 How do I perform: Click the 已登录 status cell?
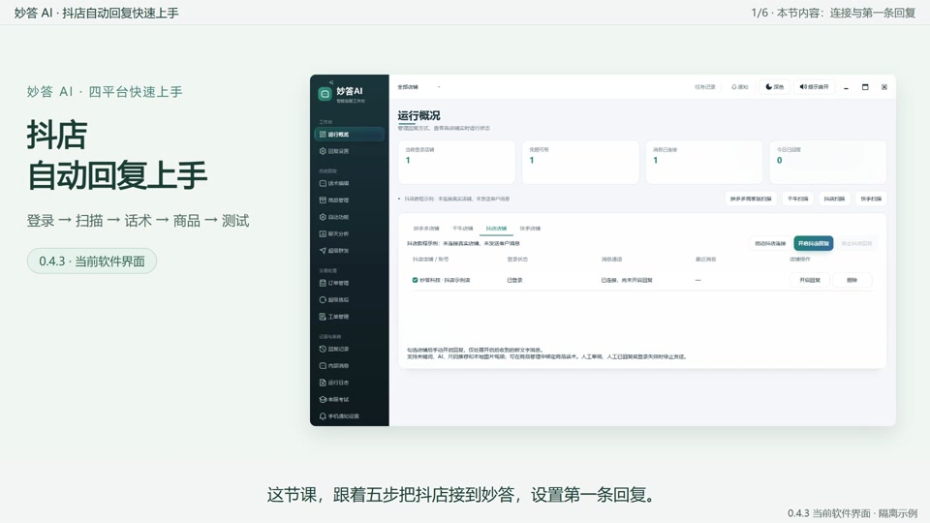(514, 280)
